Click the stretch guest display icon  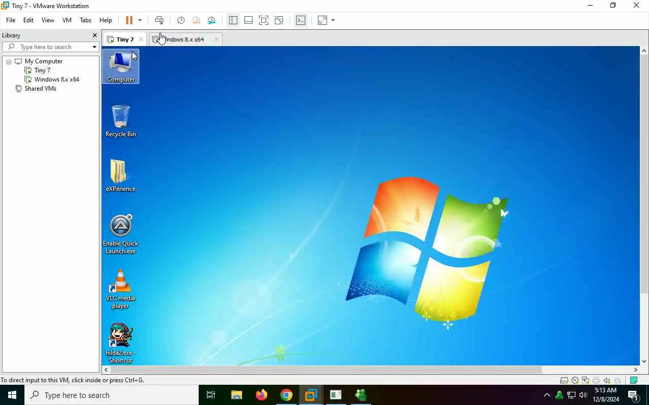[x=322, y=20]
